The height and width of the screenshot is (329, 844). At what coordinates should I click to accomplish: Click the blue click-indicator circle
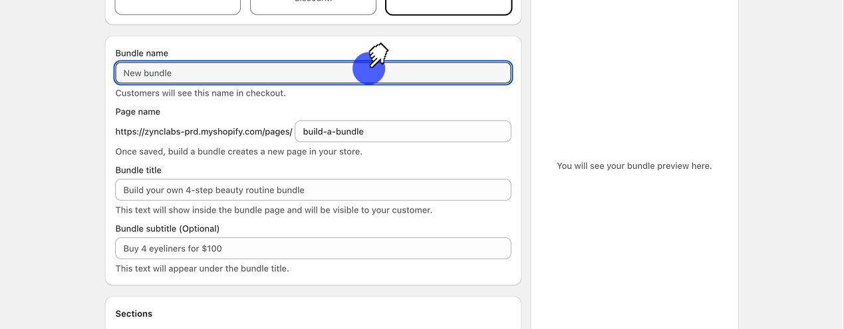point(368,68)
